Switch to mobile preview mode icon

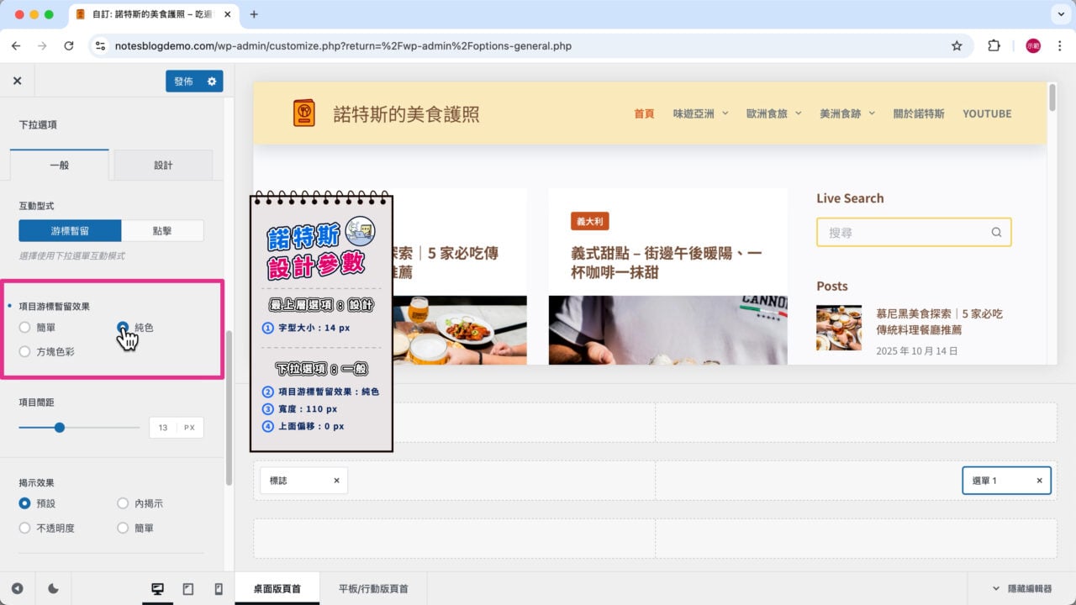[x=218, y=588]
